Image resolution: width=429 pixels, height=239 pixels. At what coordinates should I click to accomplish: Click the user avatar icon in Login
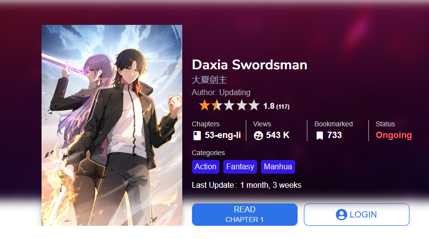[342, 215]
